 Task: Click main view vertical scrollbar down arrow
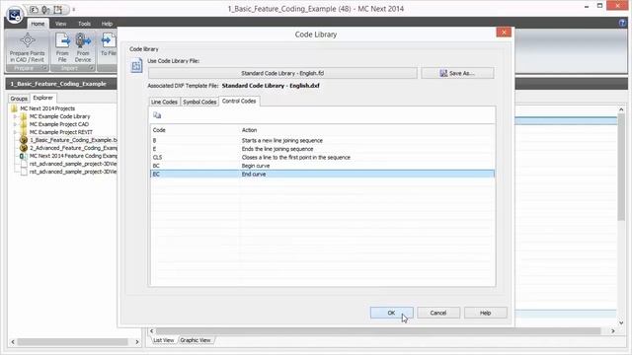[621, 322]
